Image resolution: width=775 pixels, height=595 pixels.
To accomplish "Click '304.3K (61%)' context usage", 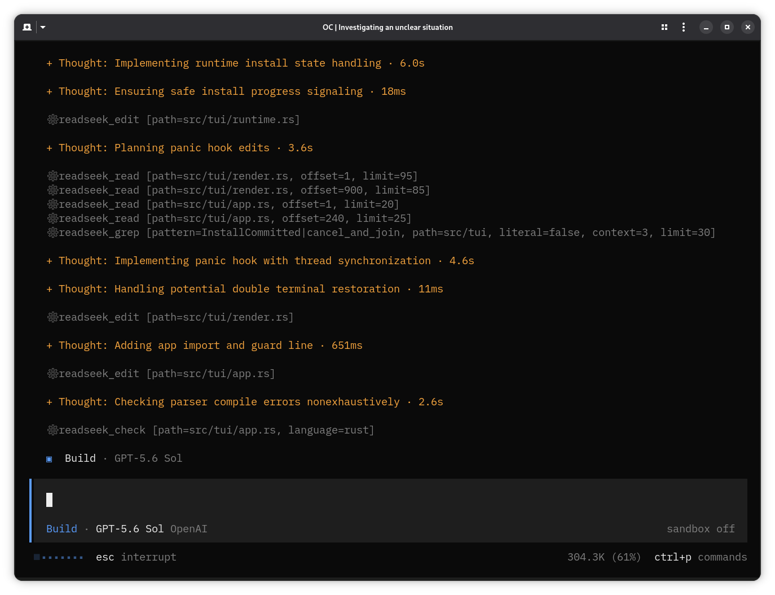I will pos(604,557).
